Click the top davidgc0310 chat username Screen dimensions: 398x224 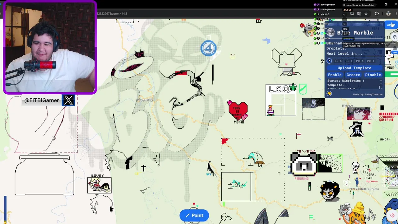click(x=327, y=5)
